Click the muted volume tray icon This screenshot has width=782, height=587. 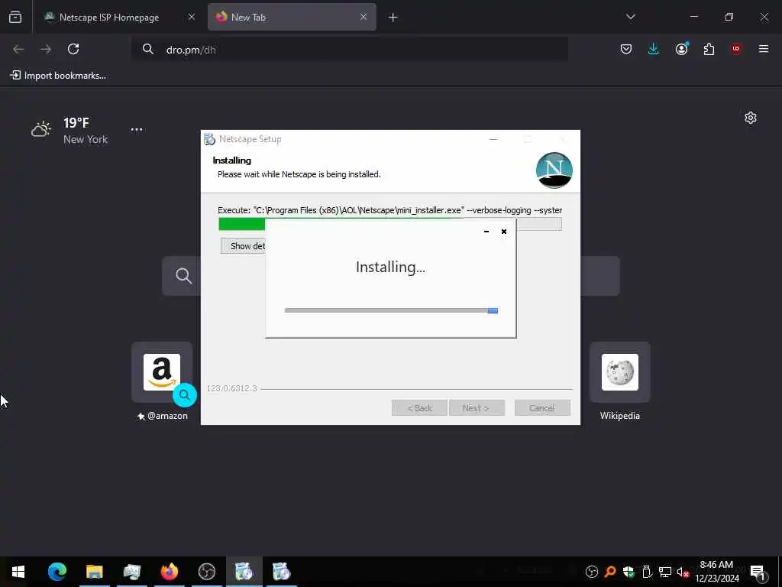[x=683, y=572]
